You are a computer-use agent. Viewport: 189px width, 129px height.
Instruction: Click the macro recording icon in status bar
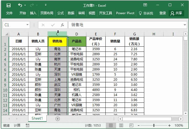click(28, 126)
